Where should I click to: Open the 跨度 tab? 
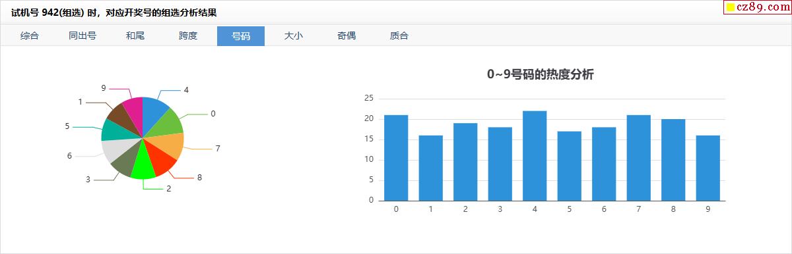[x=188, y=36]
